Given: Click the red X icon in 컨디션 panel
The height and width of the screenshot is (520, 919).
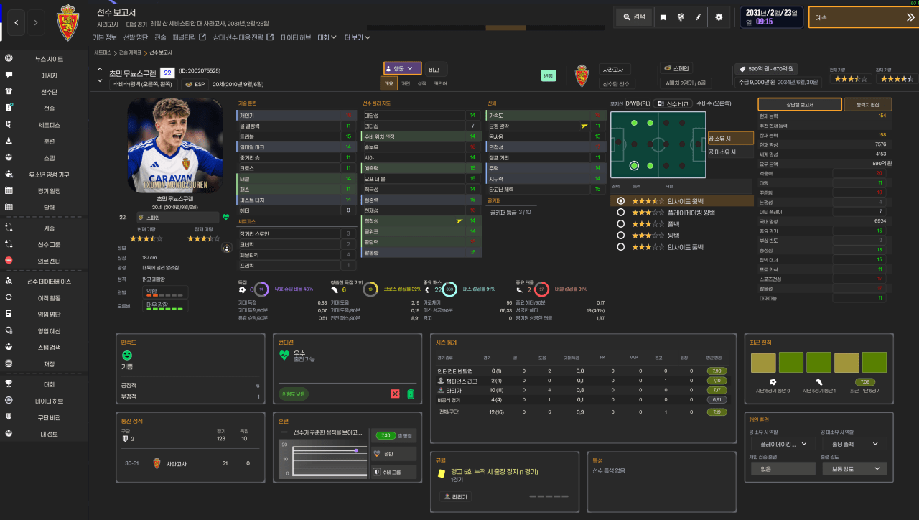Looking at the screenshot, I should click(395, 394).
